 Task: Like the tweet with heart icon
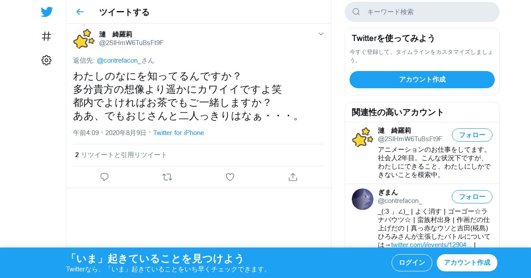[230, 177]
